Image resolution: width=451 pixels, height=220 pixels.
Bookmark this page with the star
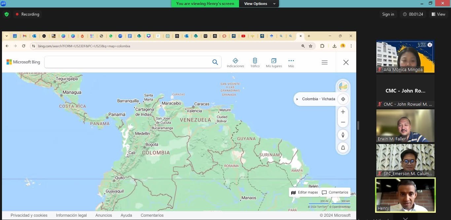pyautogui.click(x=311, y=46)
